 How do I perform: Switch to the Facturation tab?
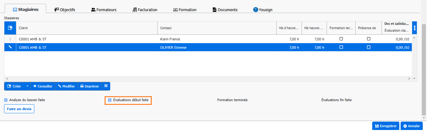145,10
